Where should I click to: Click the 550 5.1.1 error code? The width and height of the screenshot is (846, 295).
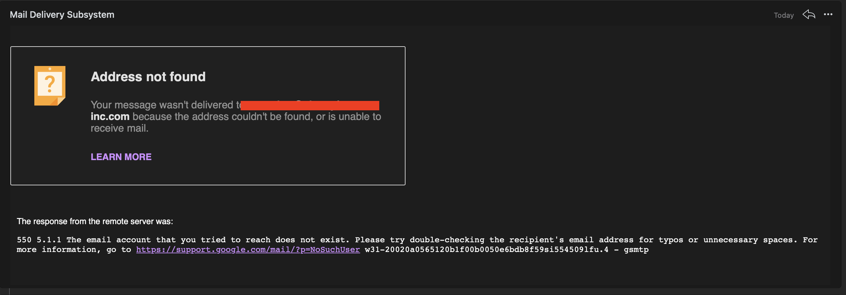[x=39, y=240]
